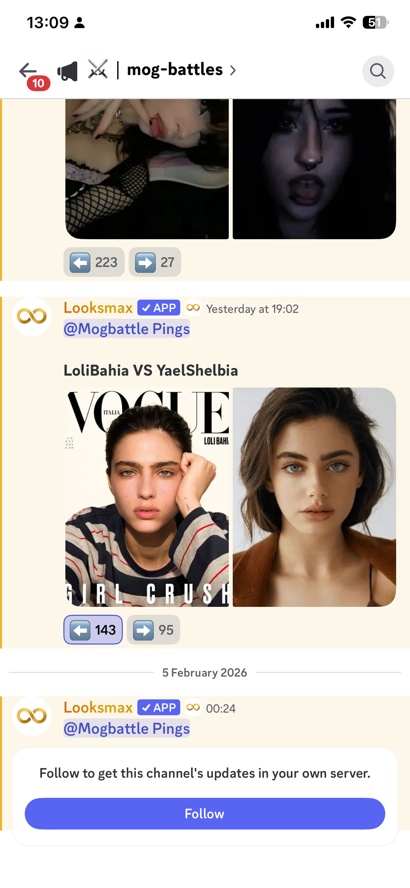
Task: Tap infinity role icon beside Yesterday timestamp
Action: tap(193, 308)
